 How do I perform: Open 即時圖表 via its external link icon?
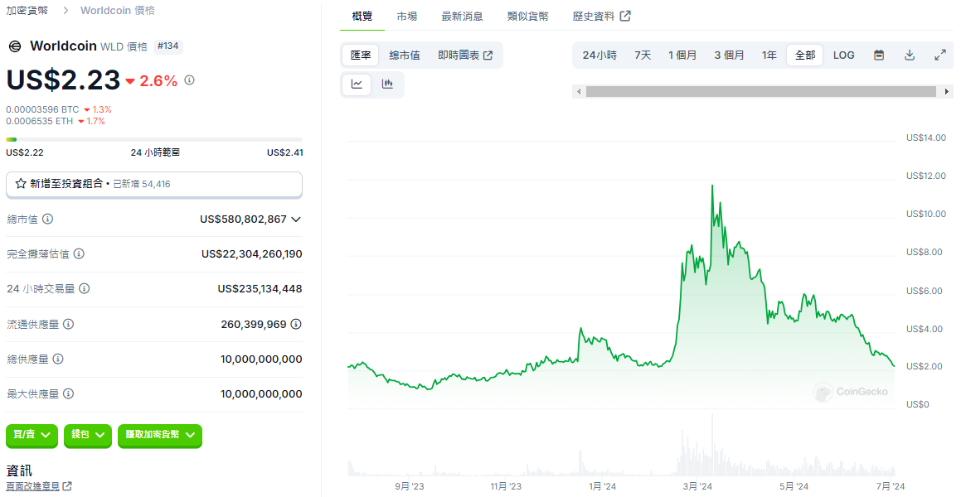point(488,55)
